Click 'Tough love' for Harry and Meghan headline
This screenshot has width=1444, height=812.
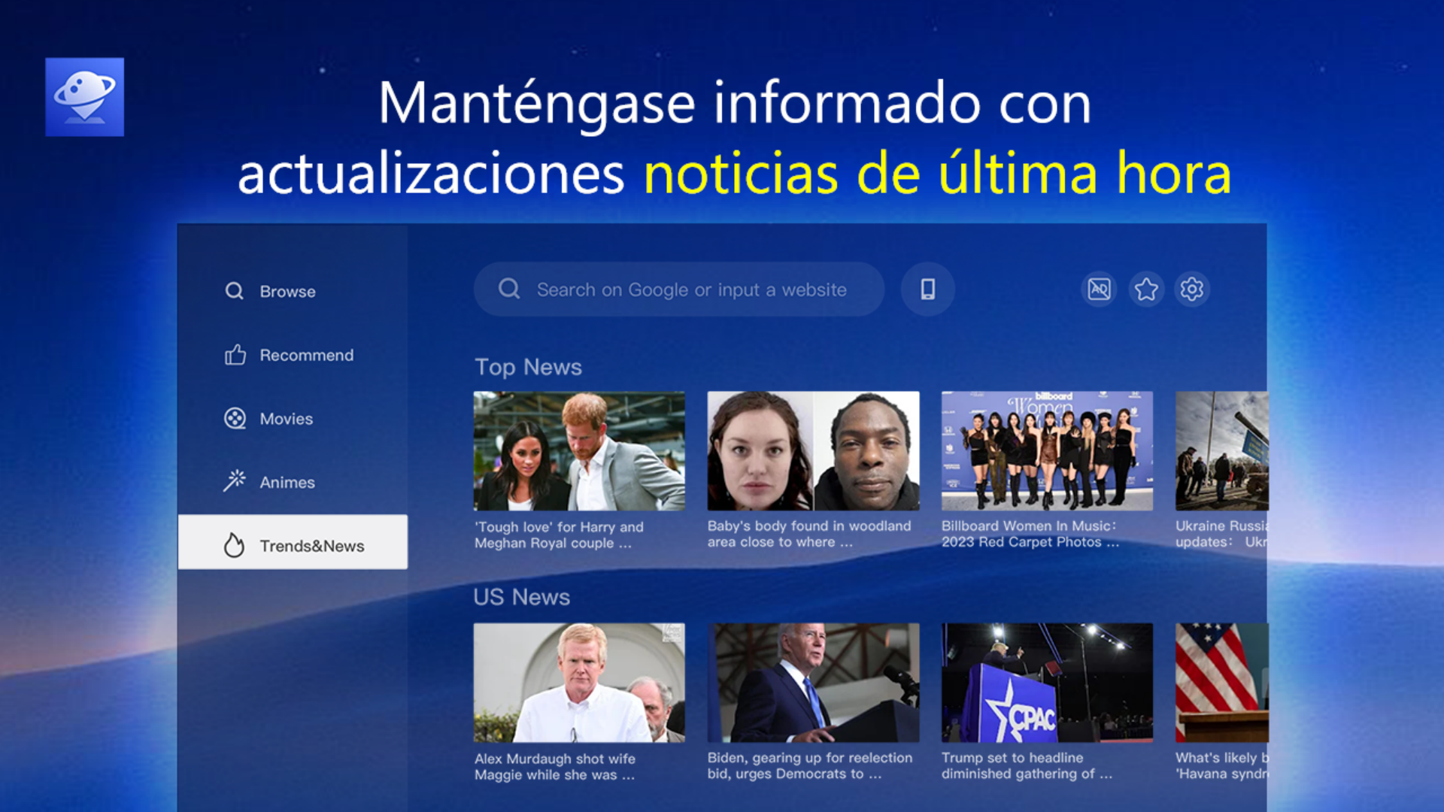(559, 535)
